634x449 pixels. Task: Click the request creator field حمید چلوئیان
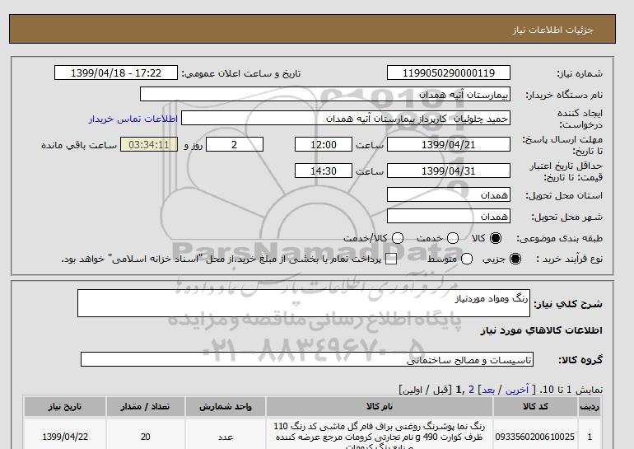(346, 119)
